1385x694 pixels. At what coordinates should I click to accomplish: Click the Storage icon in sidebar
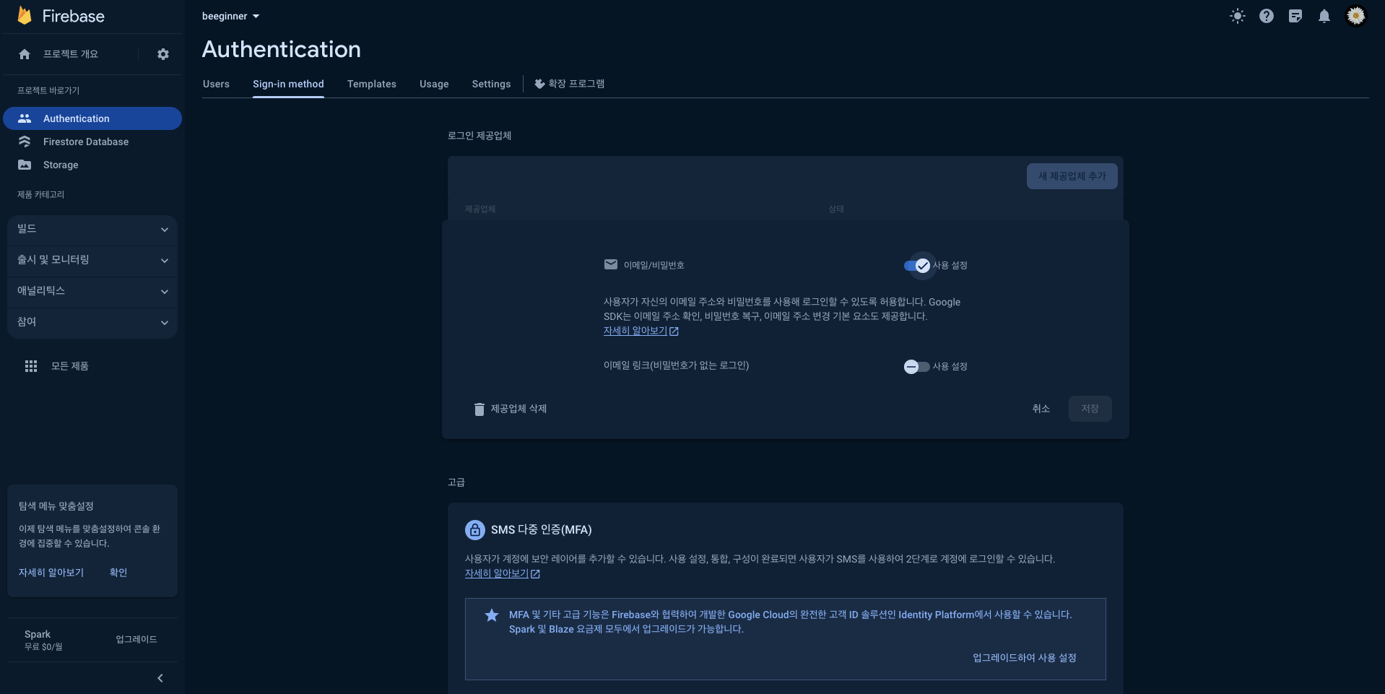click(25, 165)
